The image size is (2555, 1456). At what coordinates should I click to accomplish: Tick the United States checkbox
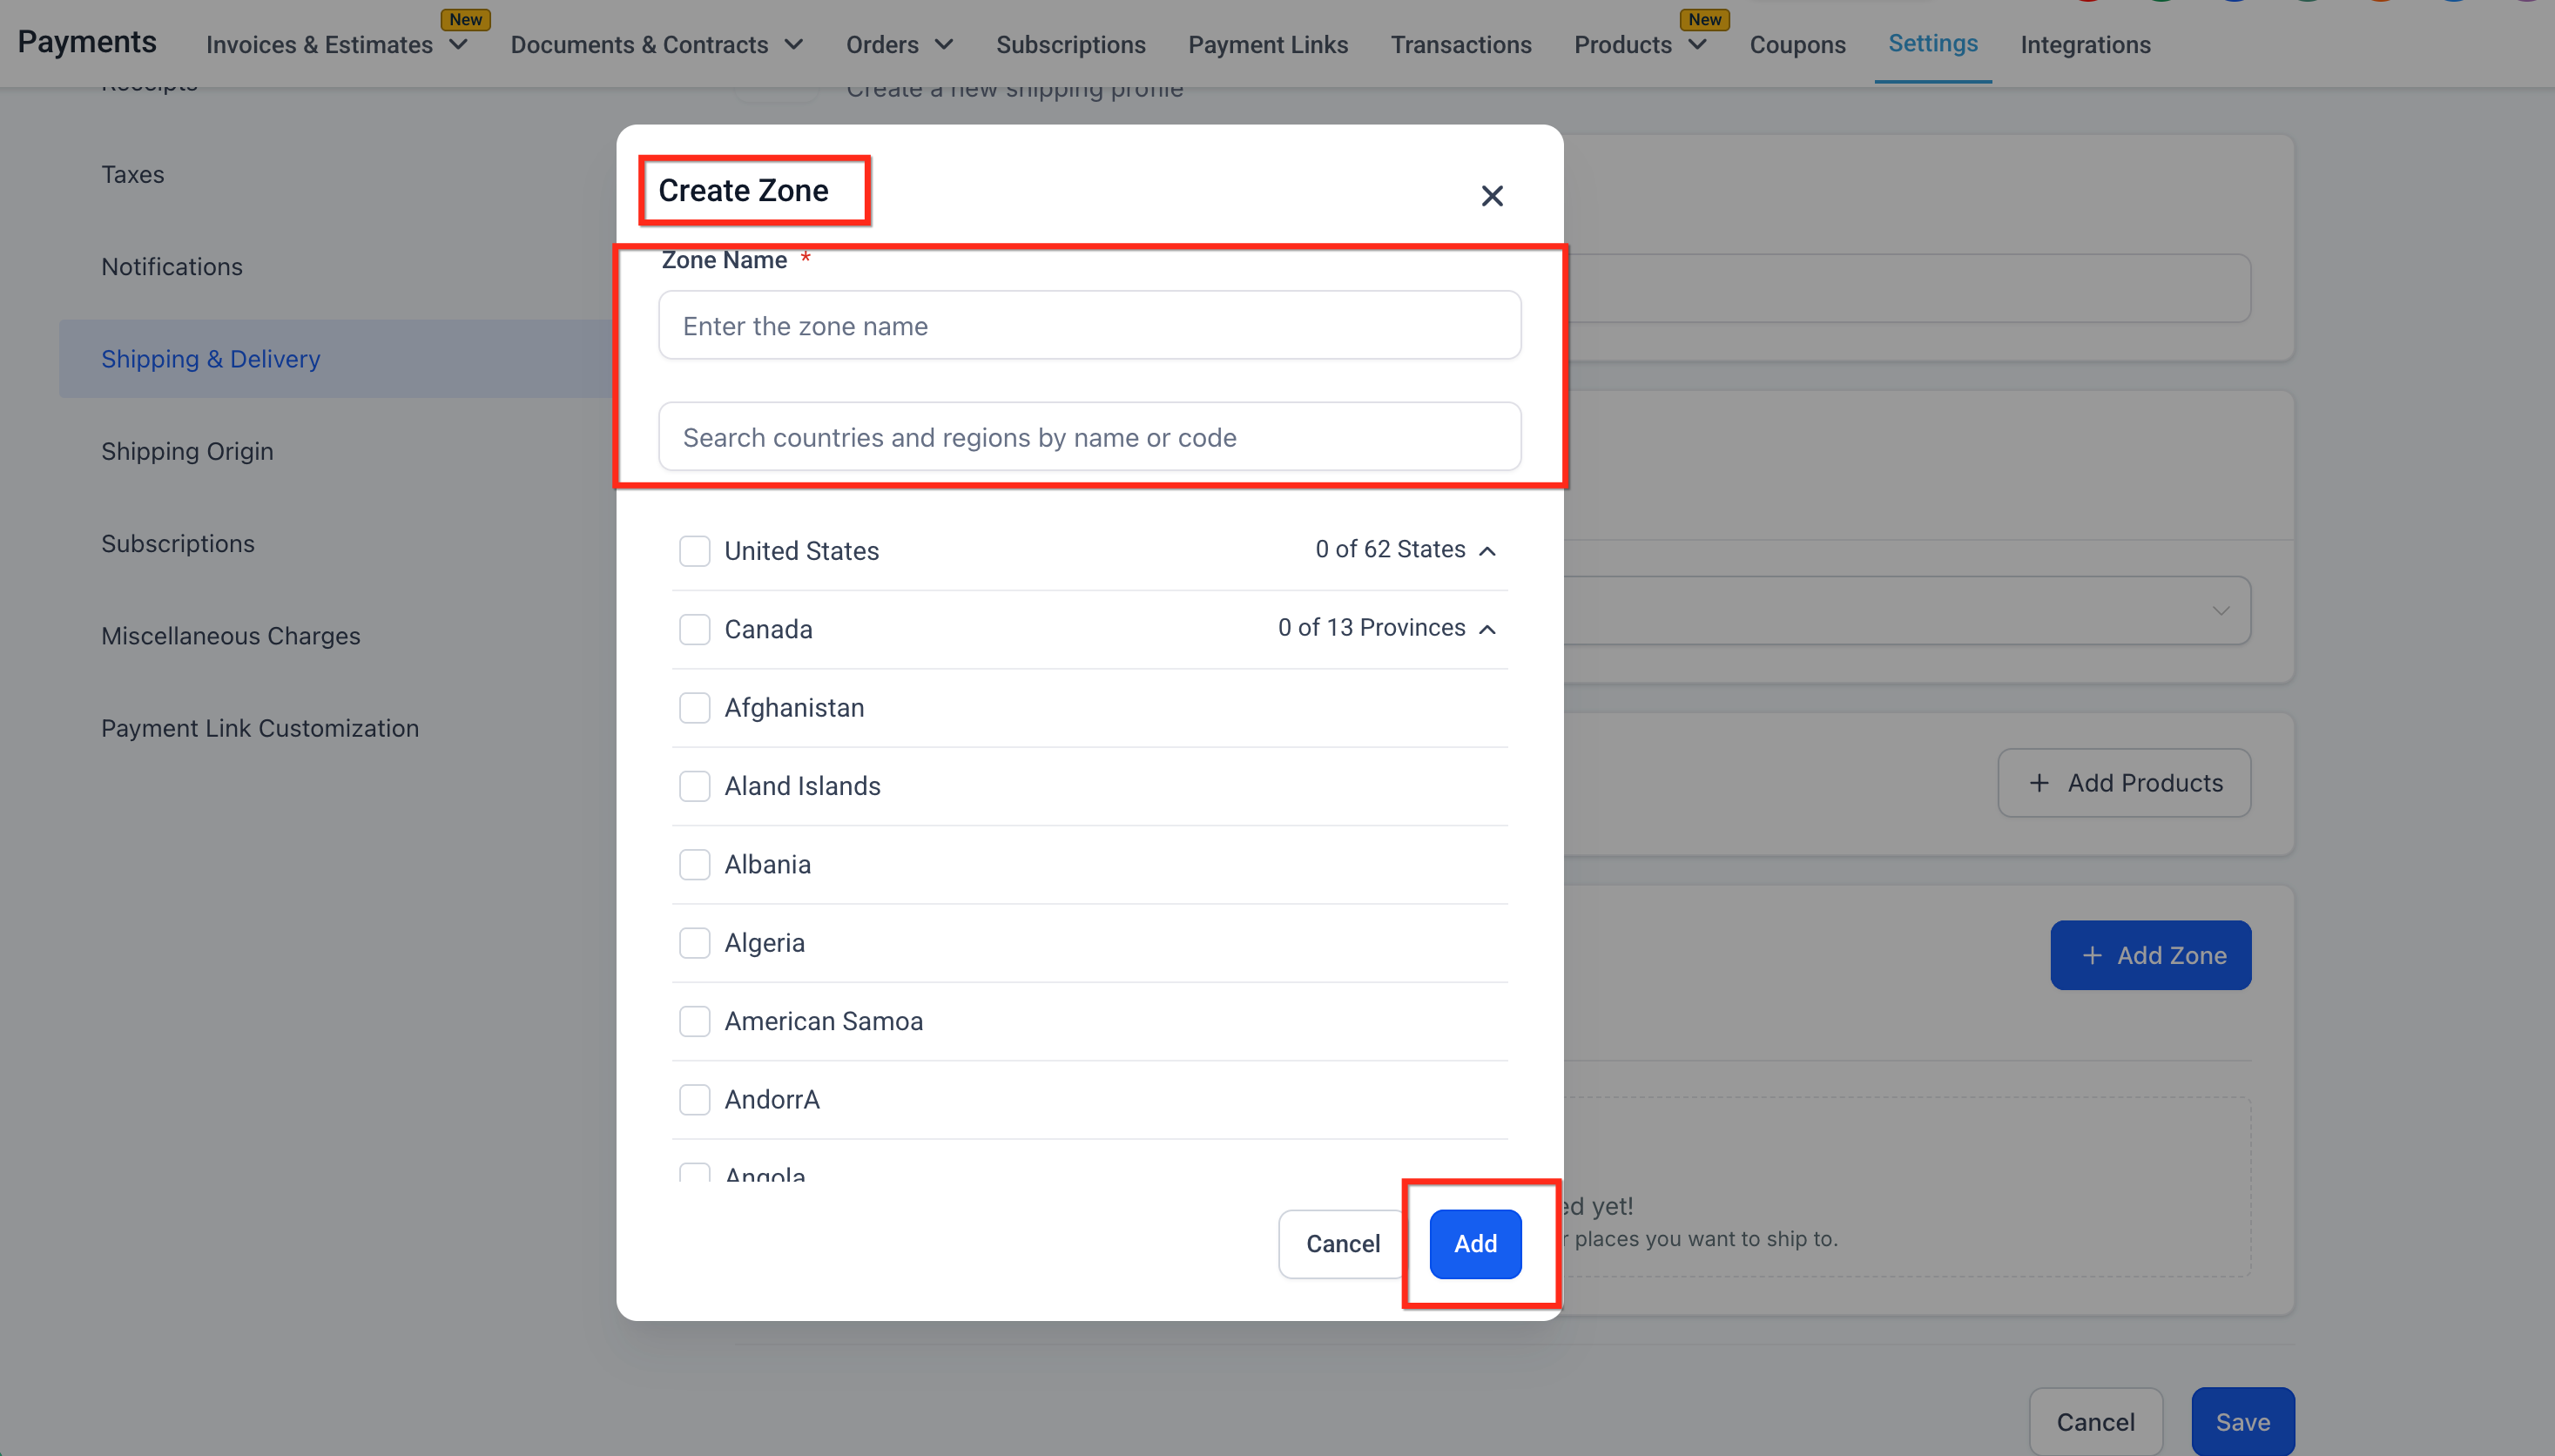point(694,551)
